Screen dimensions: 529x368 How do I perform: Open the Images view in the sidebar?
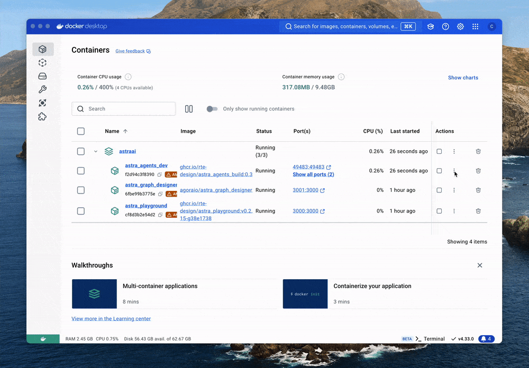click(42, 63)
